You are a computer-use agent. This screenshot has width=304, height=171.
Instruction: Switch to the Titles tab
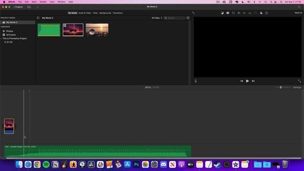click(x=95, y=13)
